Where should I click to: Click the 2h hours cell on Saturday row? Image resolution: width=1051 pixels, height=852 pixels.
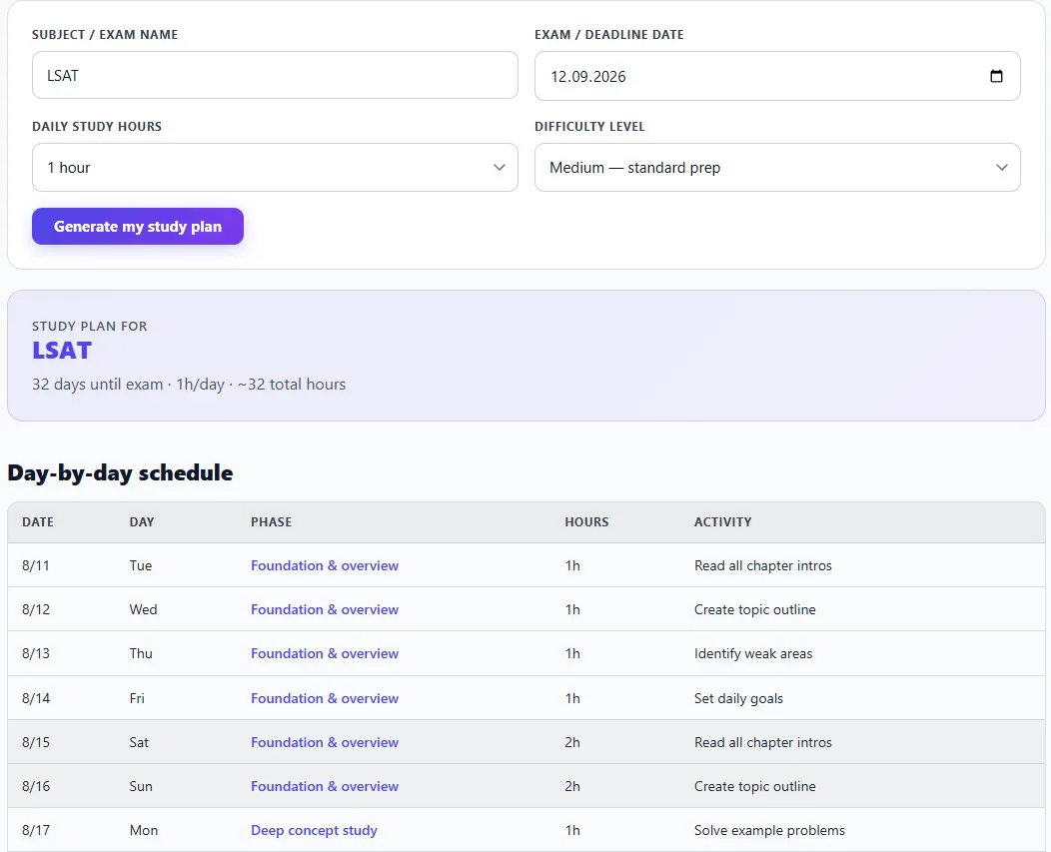click(572, 742)
